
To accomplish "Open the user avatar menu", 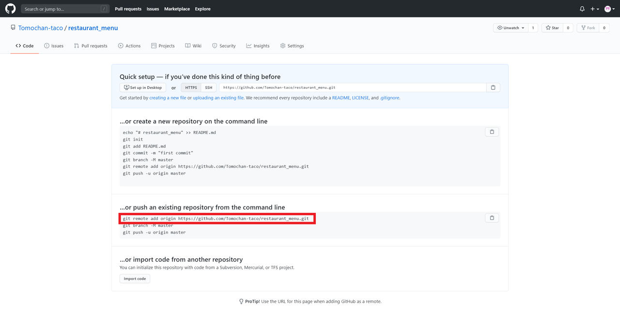I will click(609, 9).
